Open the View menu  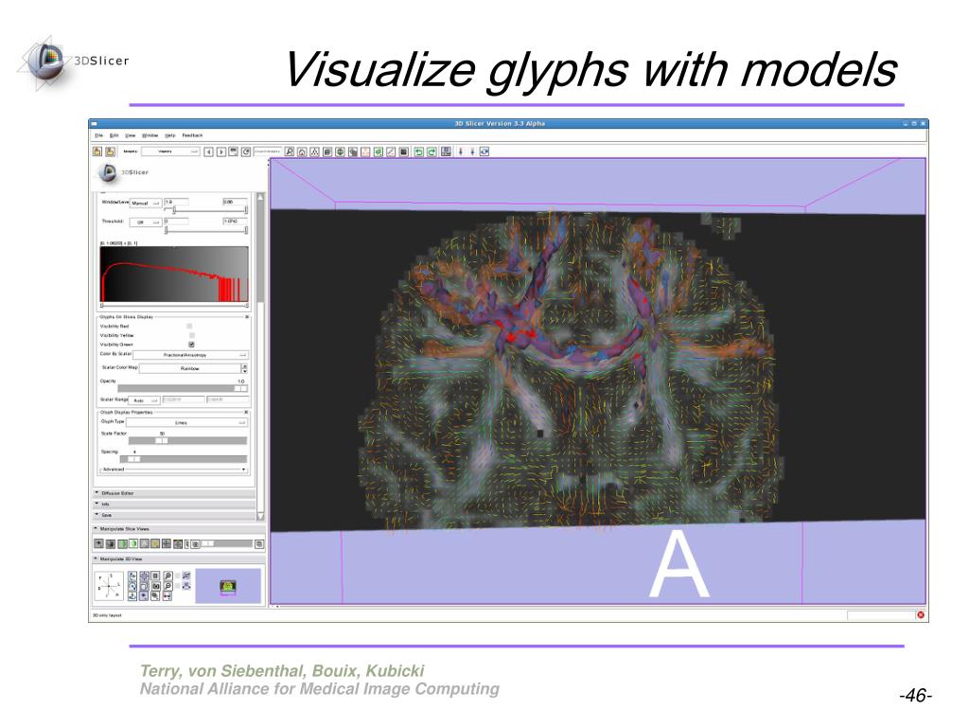131,134
